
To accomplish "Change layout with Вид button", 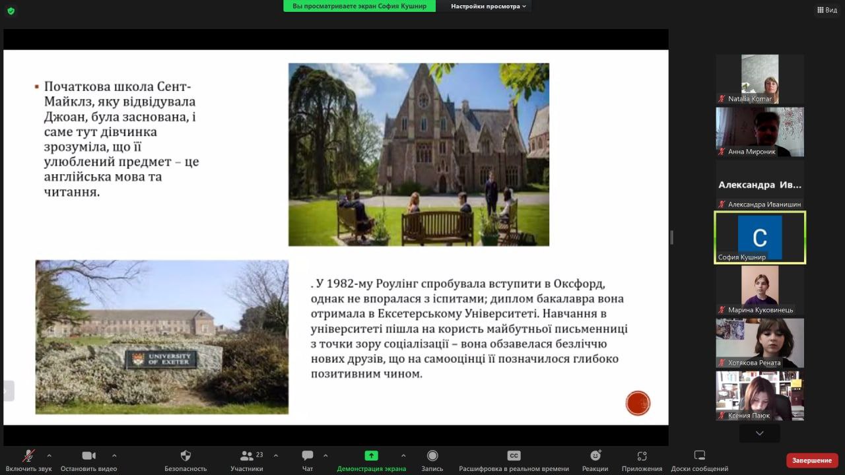I will [827, 10].
